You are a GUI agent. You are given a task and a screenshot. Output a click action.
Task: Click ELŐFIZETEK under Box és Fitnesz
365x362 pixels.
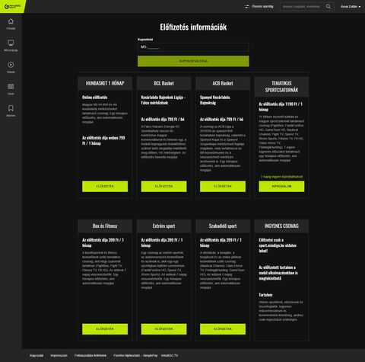pyautogui.click(x=105, y=329)
